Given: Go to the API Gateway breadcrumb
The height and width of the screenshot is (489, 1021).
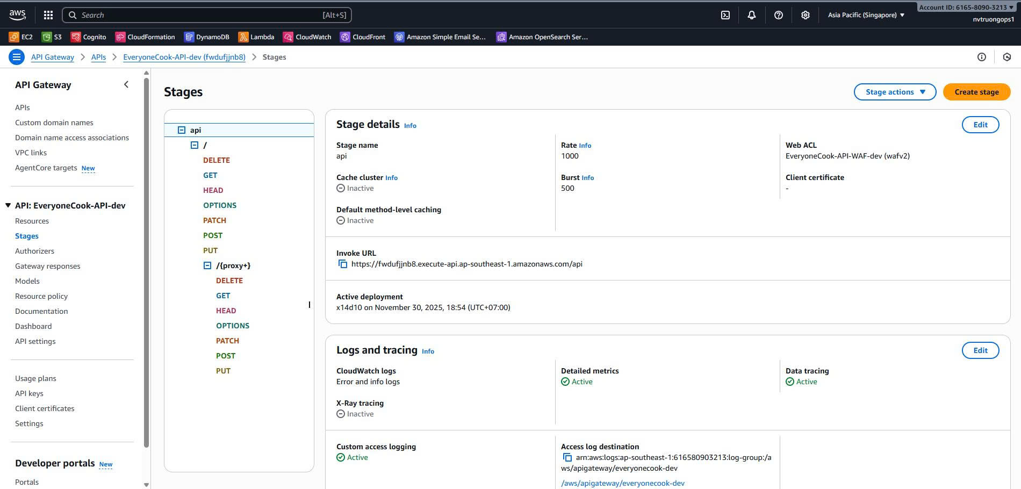Looking at the screenshot, I should coord(53,57).
